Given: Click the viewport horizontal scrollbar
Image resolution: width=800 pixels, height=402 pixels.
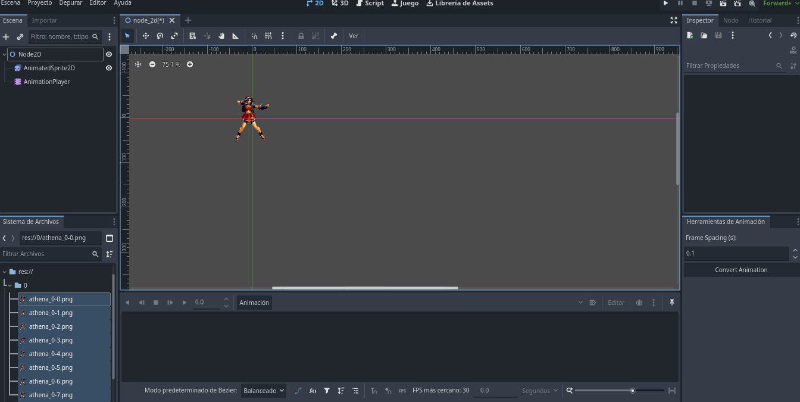Looking at the screenshot, I should [365, 288].
